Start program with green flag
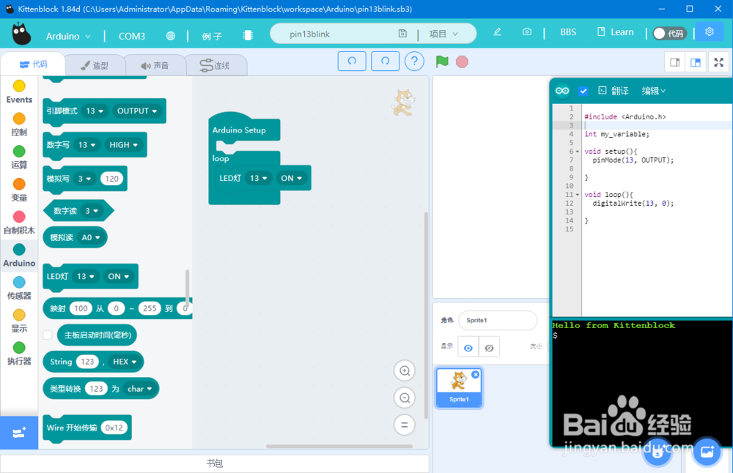This screenshot has height=473, width=733. [442, 62]
